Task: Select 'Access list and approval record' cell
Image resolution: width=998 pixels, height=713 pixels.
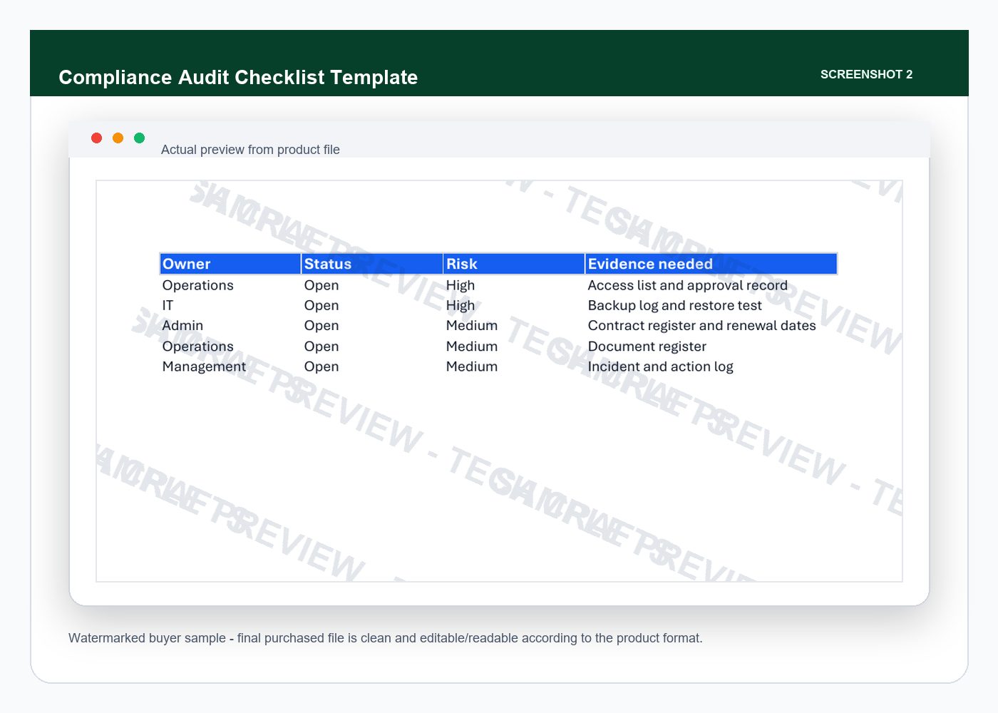Action: tap(688, 285)
